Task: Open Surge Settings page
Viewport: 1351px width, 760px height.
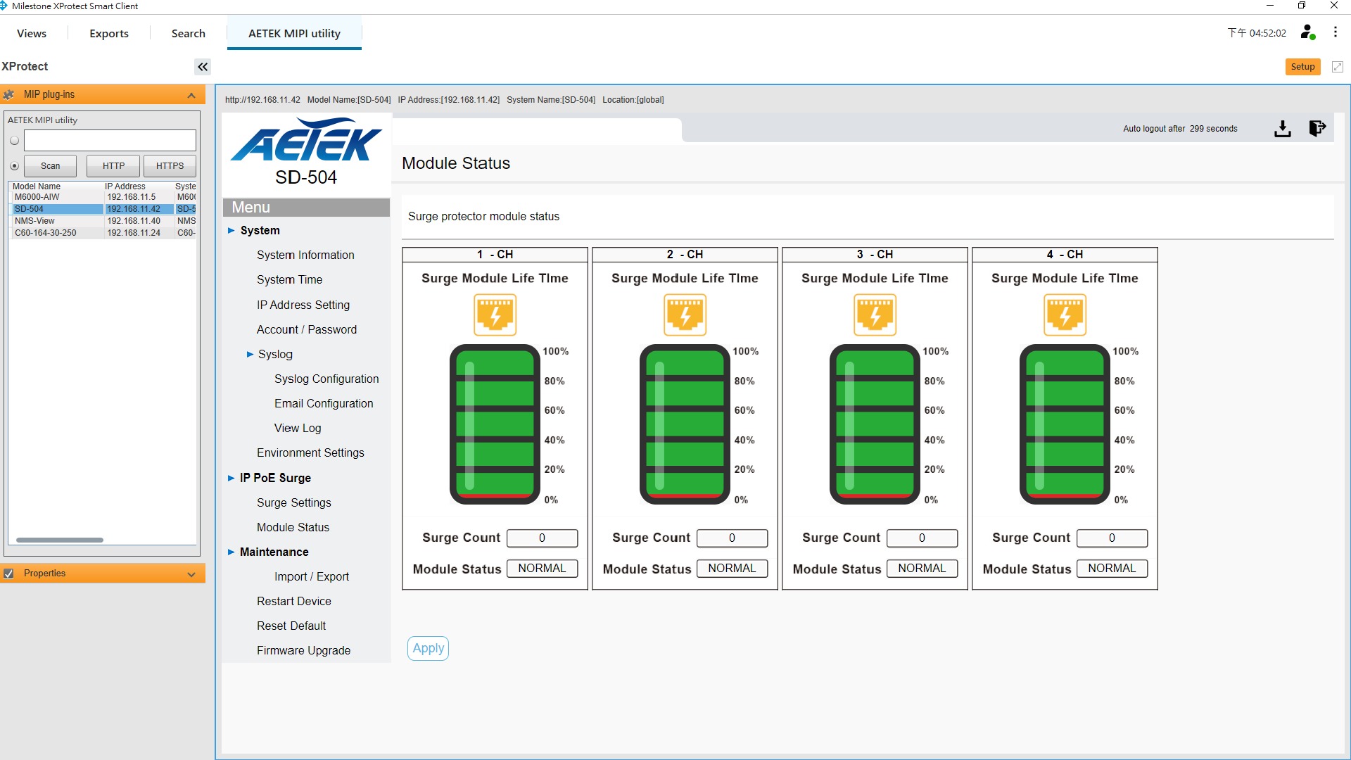Action: 293,502
